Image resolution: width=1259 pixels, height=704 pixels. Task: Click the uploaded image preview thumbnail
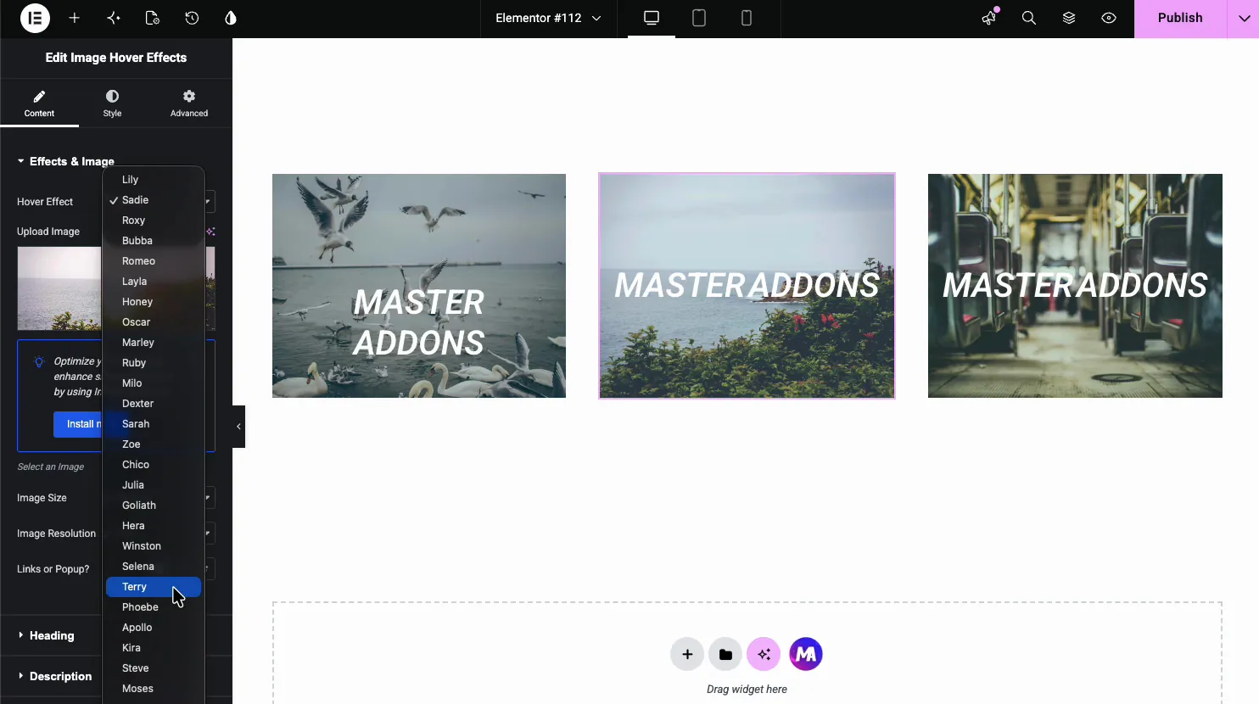59,288
